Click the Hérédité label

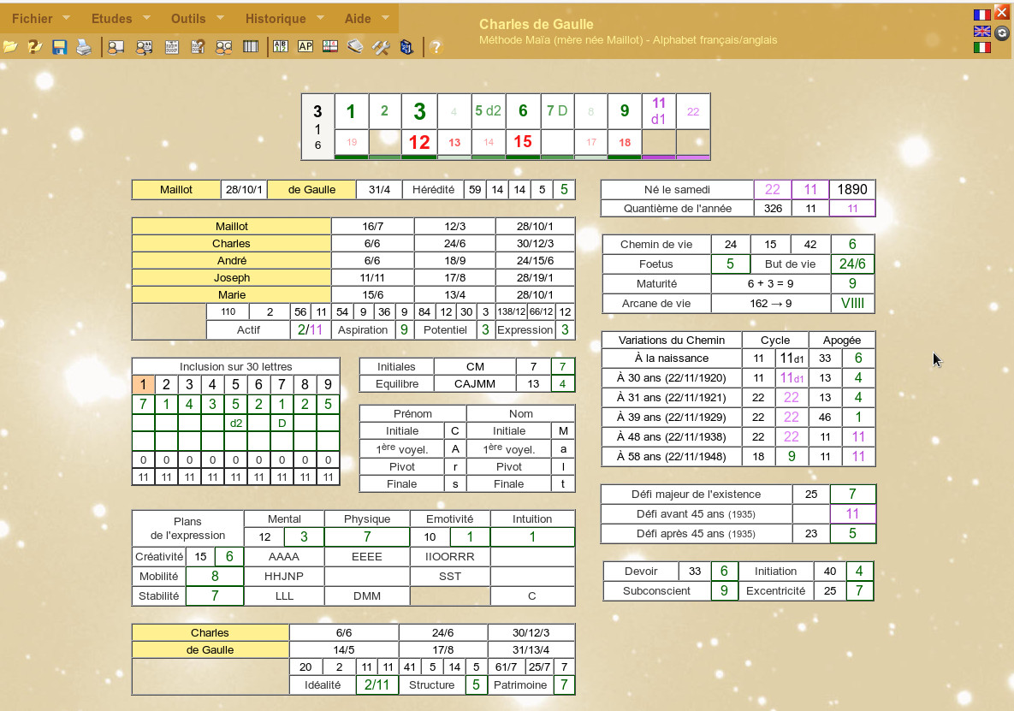[433, 189]
